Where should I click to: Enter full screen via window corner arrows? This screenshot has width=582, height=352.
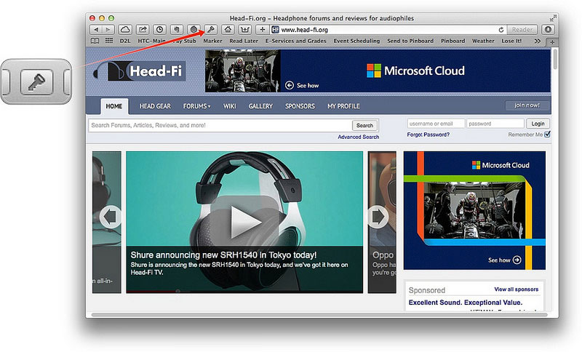554,17
